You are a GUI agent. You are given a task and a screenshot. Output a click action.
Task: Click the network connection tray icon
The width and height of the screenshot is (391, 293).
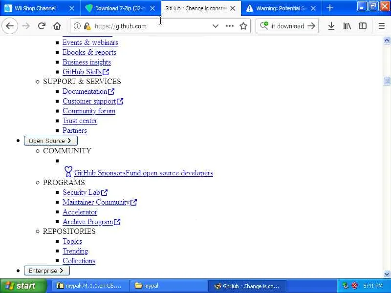[346, 286]
